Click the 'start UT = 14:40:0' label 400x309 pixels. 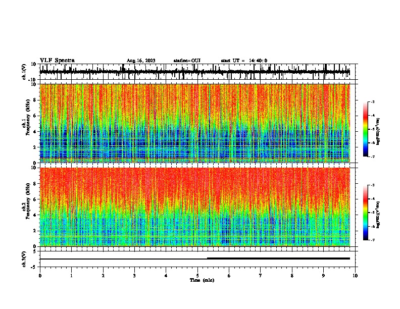pos(244,61)
